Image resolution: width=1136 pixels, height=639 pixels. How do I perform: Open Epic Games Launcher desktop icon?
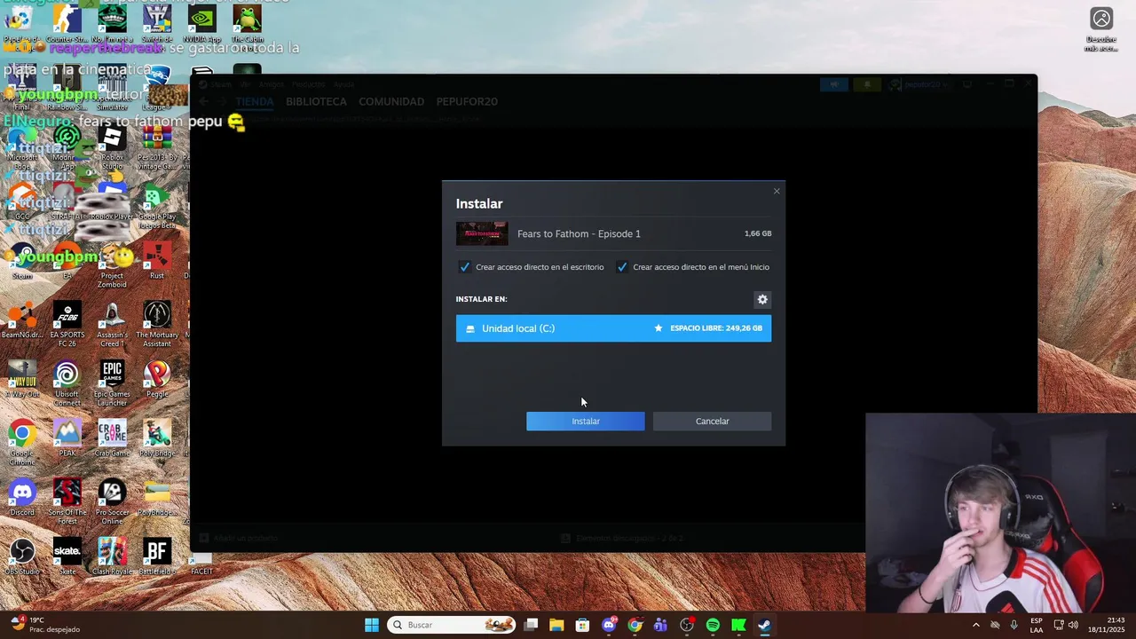(x=112, y=383)
